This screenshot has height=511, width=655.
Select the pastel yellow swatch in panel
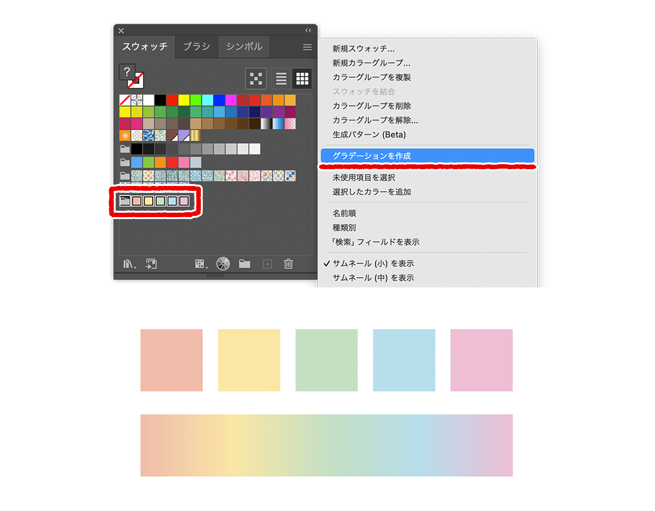click(x=148, y=201)
